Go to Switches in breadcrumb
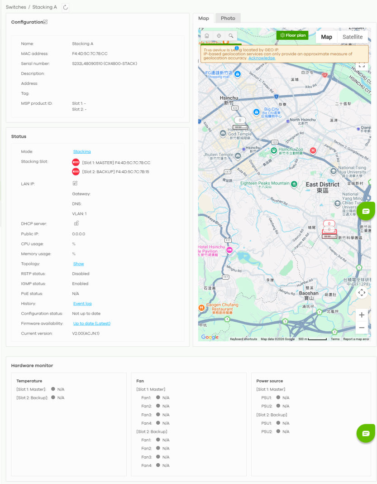 16,7
